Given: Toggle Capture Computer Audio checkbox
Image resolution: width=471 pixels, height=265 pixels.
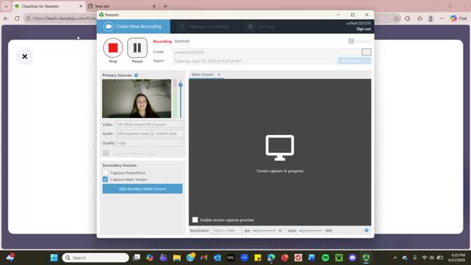Looking at the screenshot, I should (106, 153).
